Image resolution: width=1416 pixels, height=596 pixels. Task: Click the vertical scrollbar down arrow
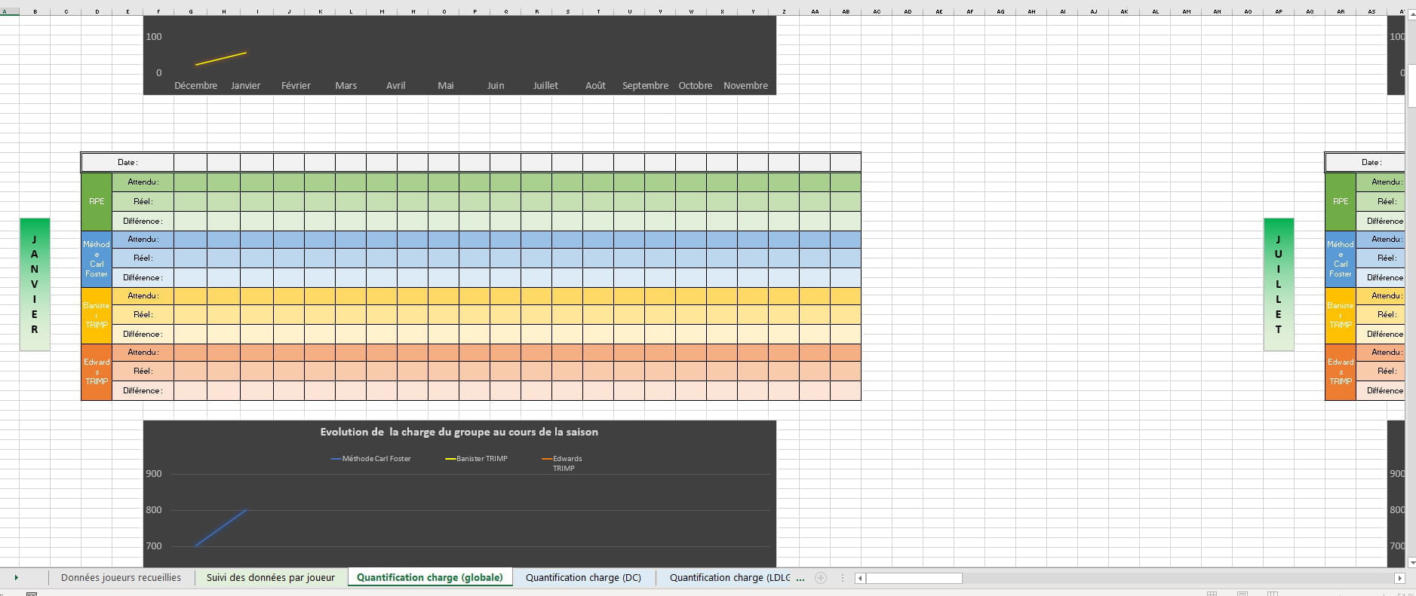[1411, 562]
